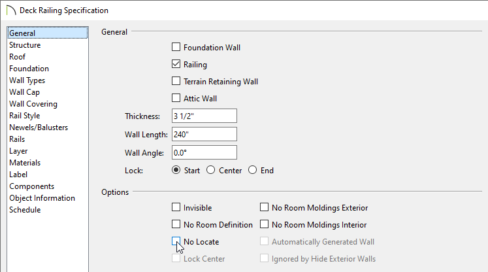The height and width of the screenshot is (272, 488).
Task: Click the Wall Angle input field
Action: [204, 152]
